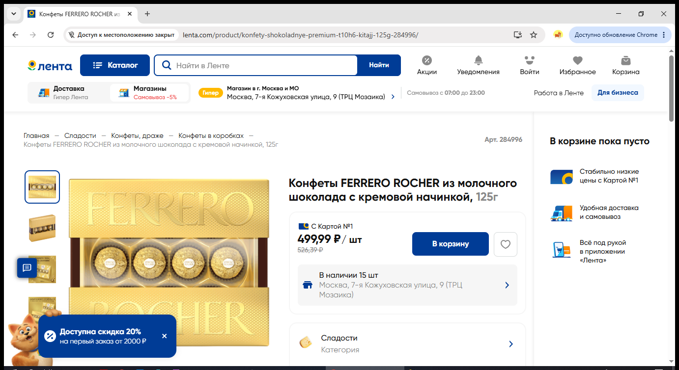
Task: Go back to the previous page
Action: [15, 35]
